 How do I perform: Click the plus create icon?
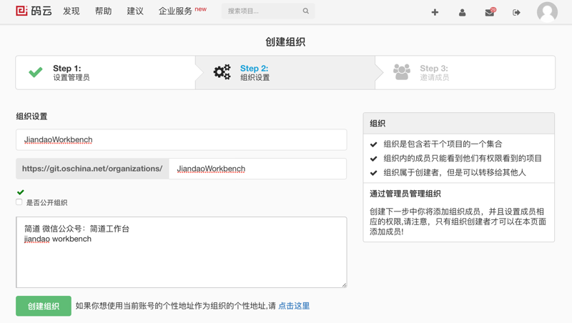(x=435, y=12)
